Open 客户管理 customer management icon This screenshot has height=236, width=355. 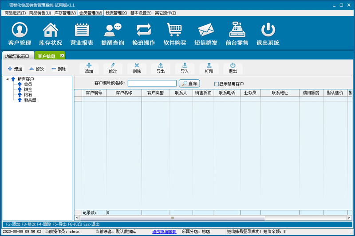(x=20, y=34)
